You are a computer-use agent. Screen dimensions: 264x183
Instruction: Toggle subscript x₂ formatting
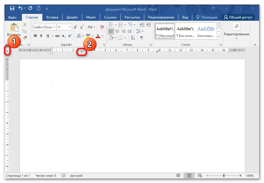64,36
